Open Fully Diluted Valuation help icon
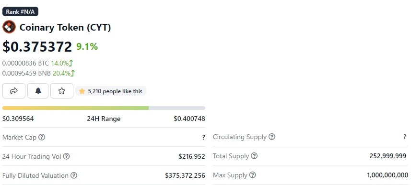 (74, 175)
